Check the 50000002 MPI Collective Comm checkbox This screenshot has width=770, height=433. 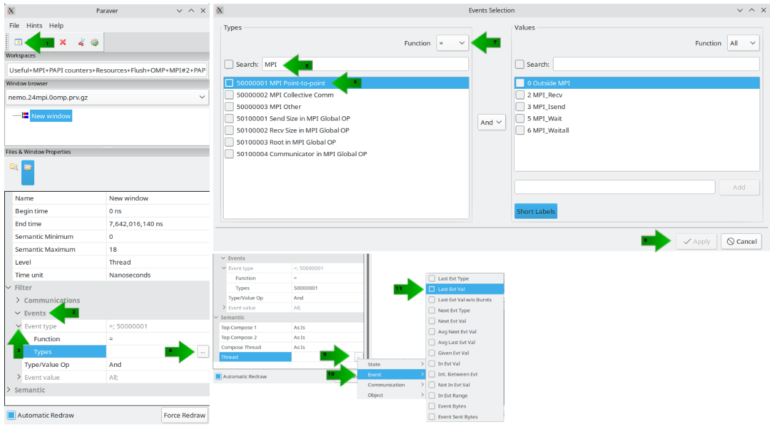point(229,95)
